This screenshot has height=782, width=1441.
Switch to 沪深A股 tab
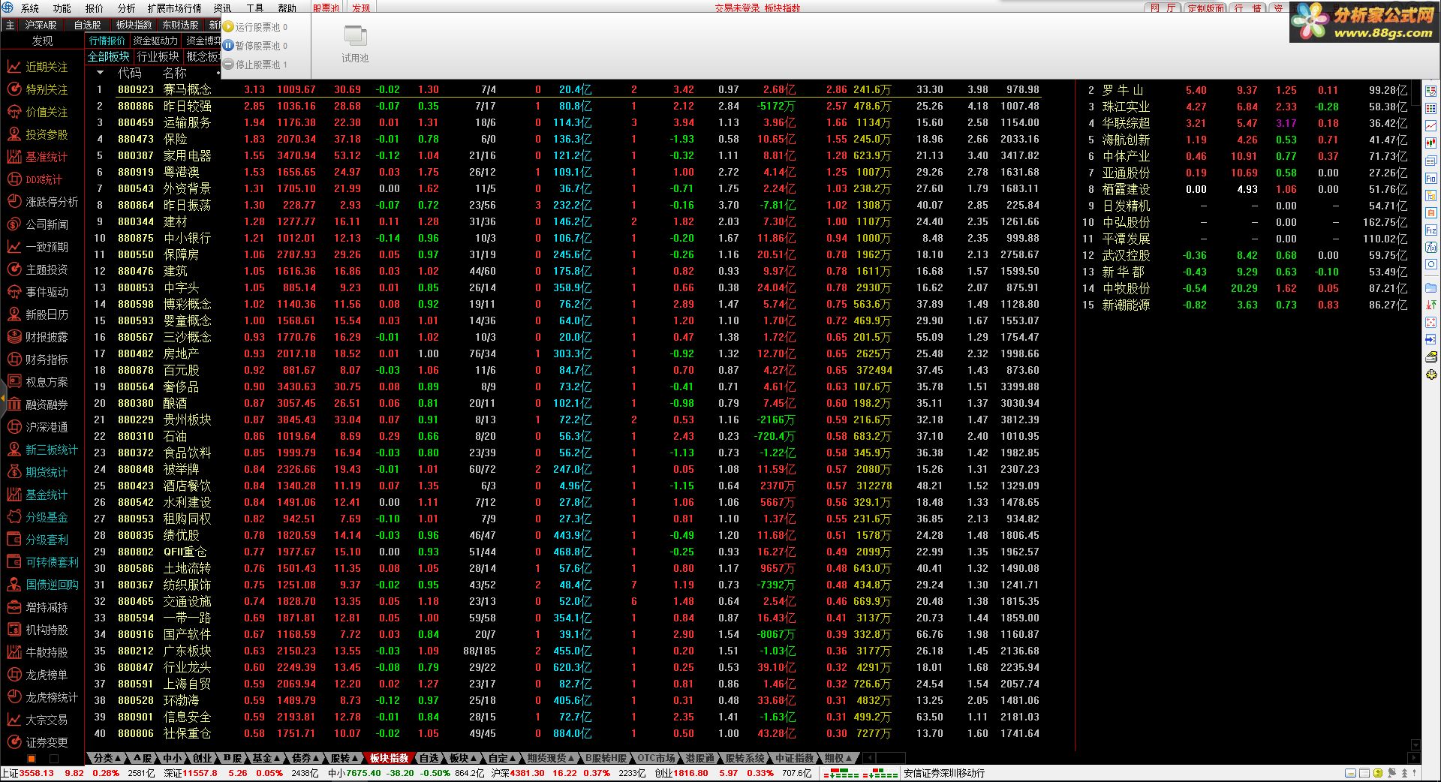[41, 25]
